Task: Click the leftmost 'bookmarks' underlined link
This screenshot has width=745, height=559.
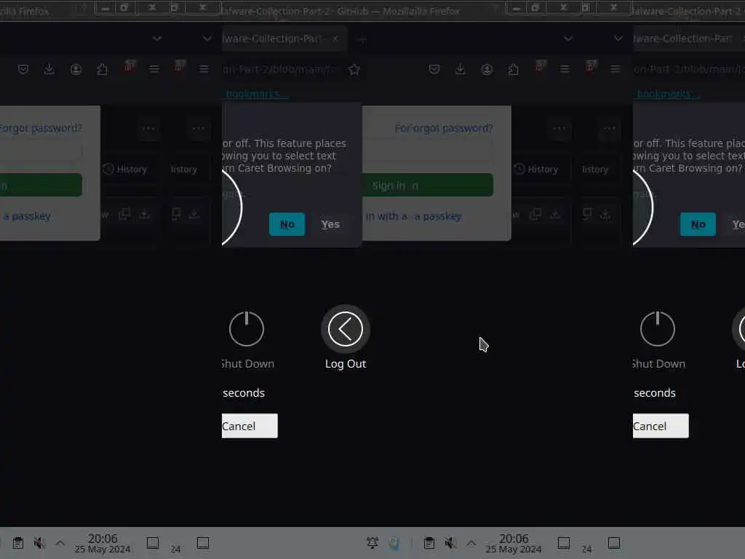Action: tap(254, 94)
